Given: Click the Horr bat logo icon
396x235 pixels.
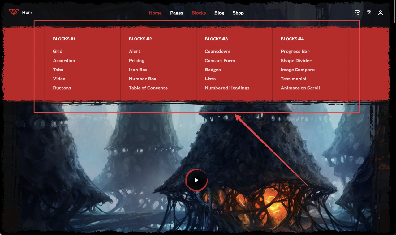Looking at the screenshot, I should pos(14,12).
